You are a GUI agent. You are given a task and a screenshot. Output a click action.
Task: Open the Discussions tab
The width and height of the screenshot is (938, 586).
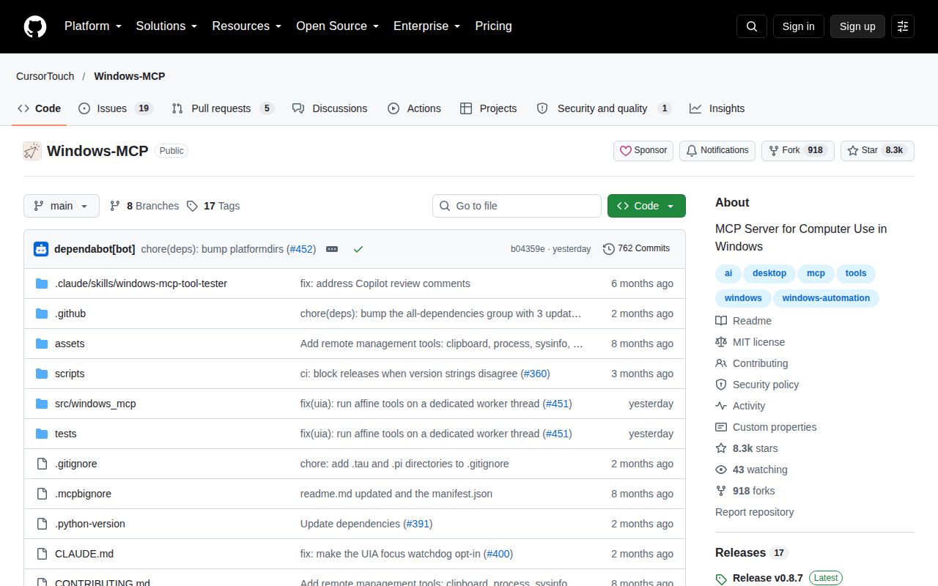pos(330,108)
